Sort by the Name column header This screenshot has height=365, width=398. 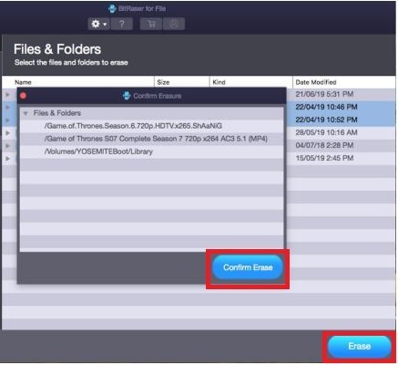click(x=23, y=82)
